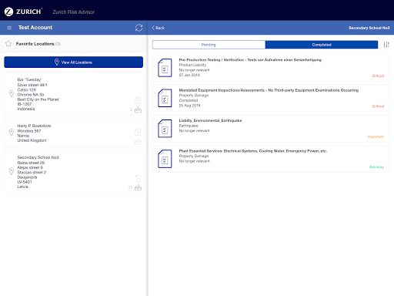
Task: Click the Secondary School No3 header title
Action: 369,28
